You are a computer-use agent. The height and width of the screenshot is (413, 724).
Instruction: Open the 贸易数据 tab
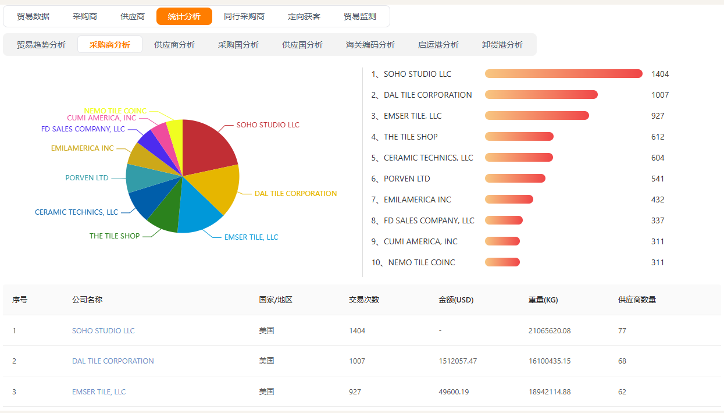[33, 16]
